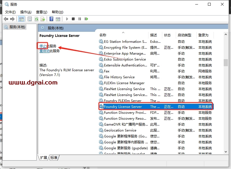Click 重启动 link to restart service
This screenshot has width=231, height=169.
(x=45, y=51)
